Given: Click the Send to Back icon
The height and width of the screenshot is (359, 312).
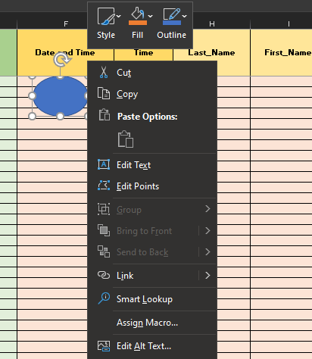Looking at the screenshot, I should [x=104, y=251].
